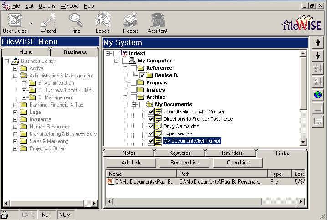Click the FileWISE icon next to Index1
327x220 pixels.
pos(124,53)
